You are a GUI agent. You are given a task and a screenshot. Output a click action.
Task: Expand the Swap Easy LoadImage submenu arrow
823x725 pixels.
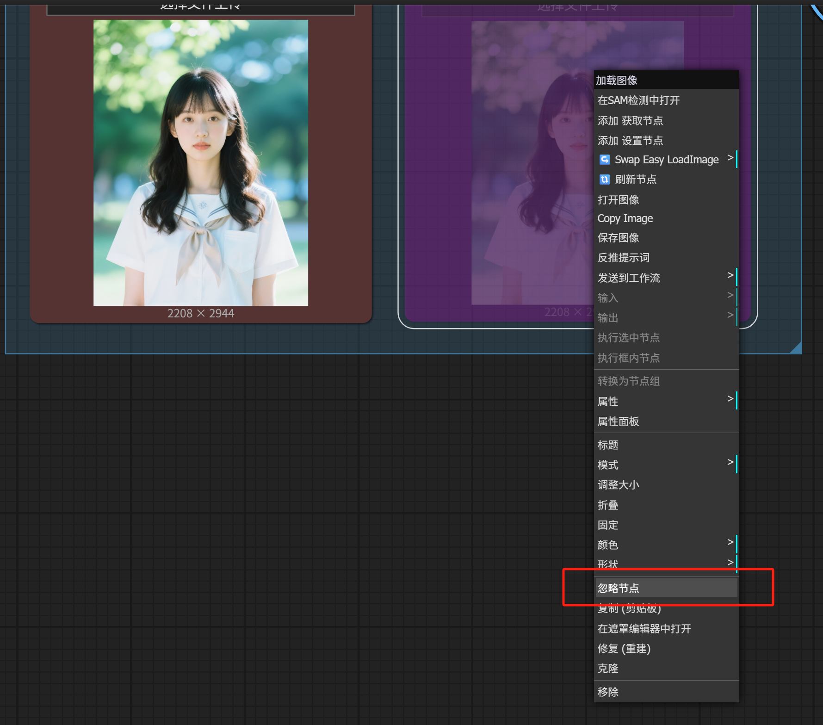pyautogui.click(x=730, y=158)
